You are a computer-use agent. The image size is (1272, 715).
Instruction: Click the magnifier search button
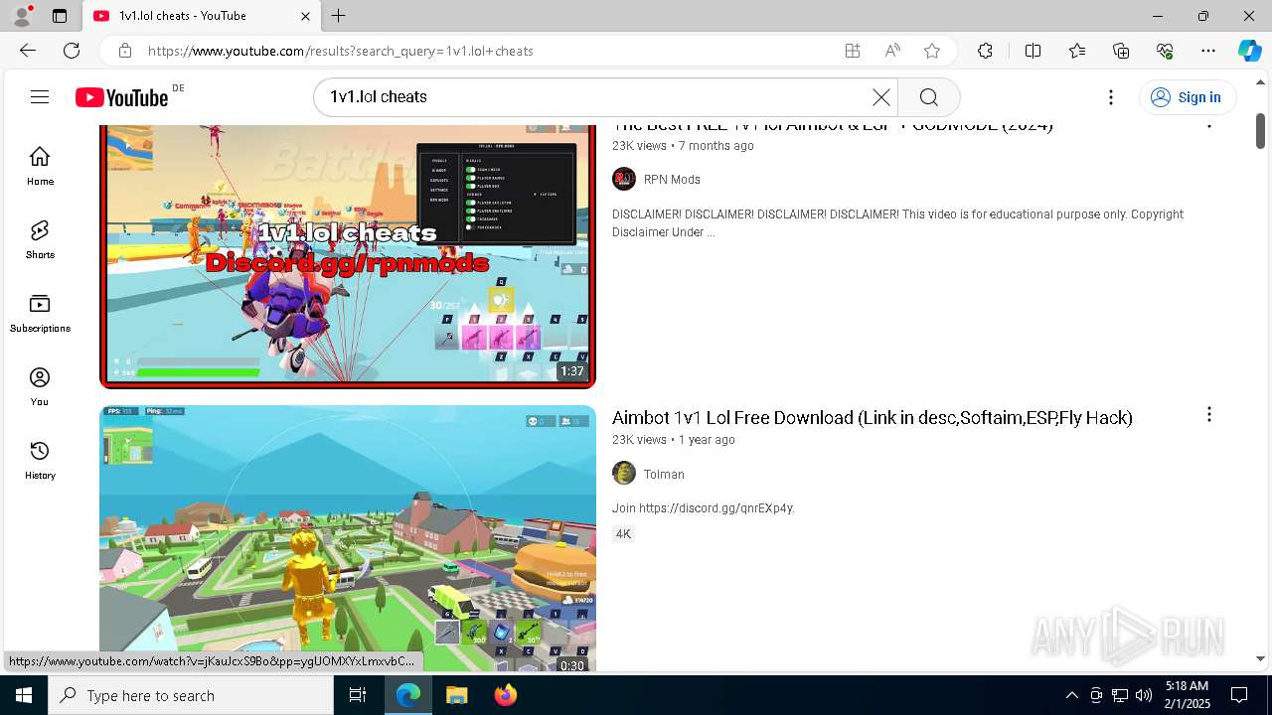928,96
